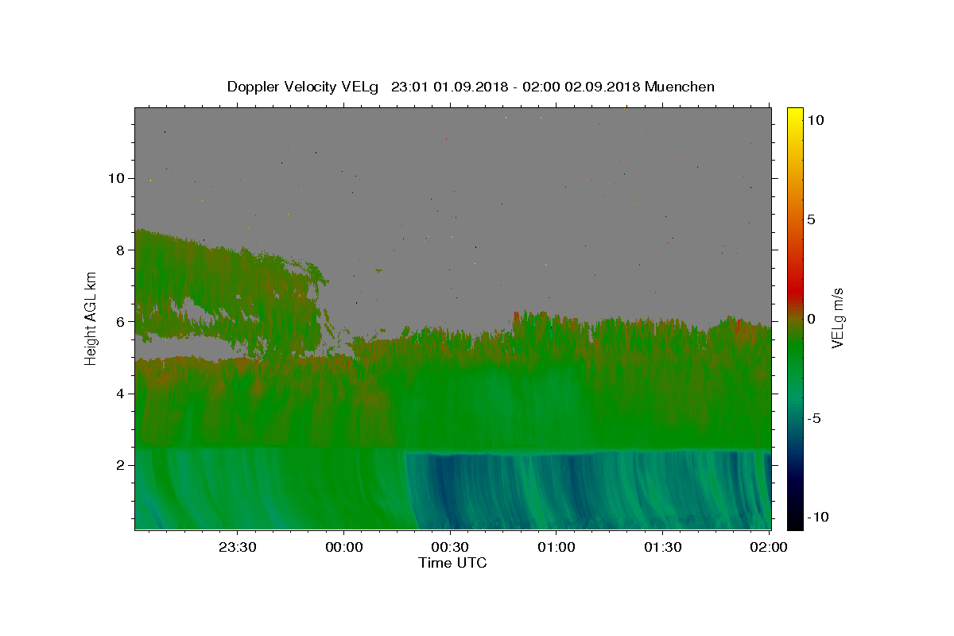This screenshot has width=954, height=636.
Task: Click the 'Height AGL km' axis label
Action: pyautogui.click(x=91, y=318)
